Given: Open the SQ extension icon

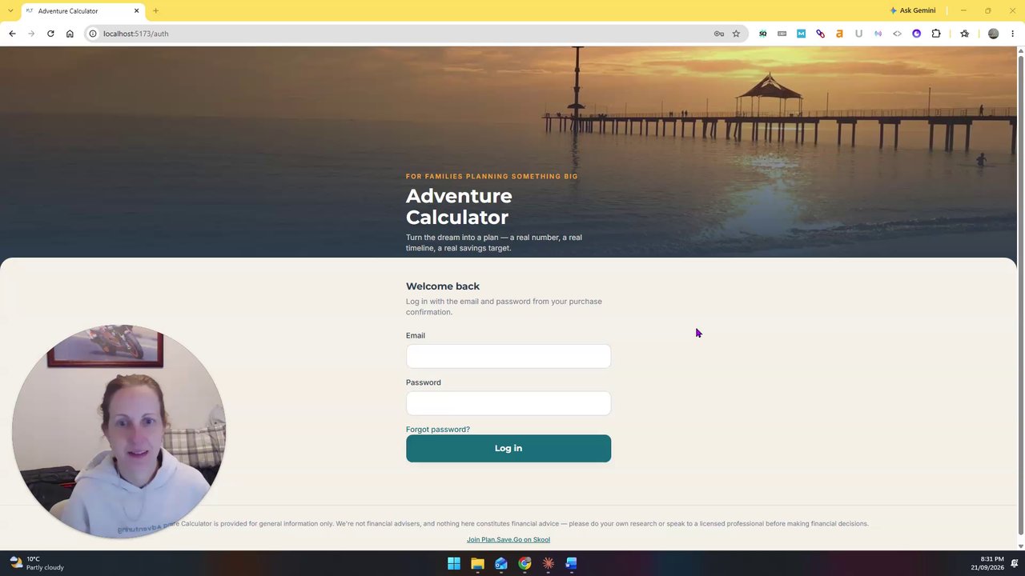Looking at the screenshot, I should [x=762, y=34].
